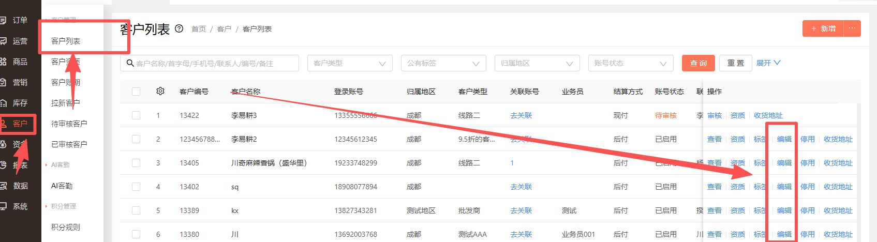Click the 账号状态 column header
This screenshot has width=877, height=242.
pos(670,92)
